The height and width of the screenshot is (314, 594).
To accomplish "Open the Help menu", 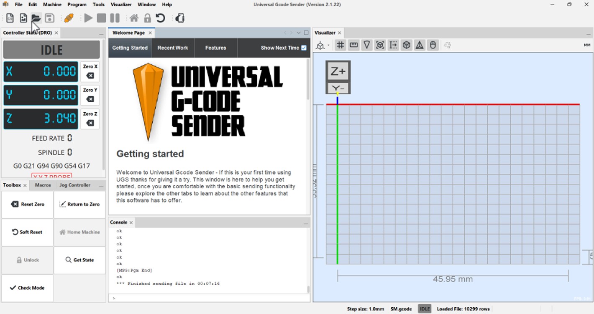I will tap(167, 5).
